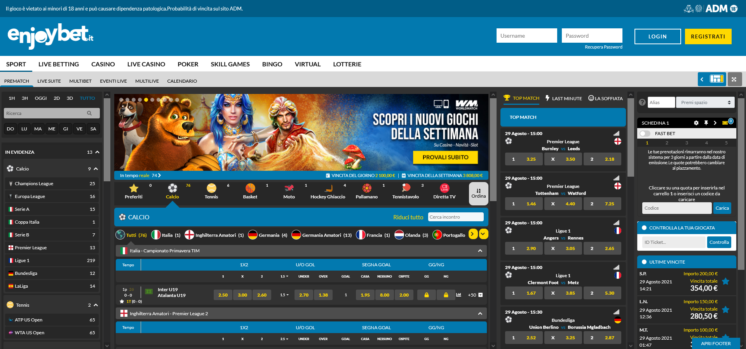
Task: Focus the Cerca incontro search field
Action: point(456,217)
